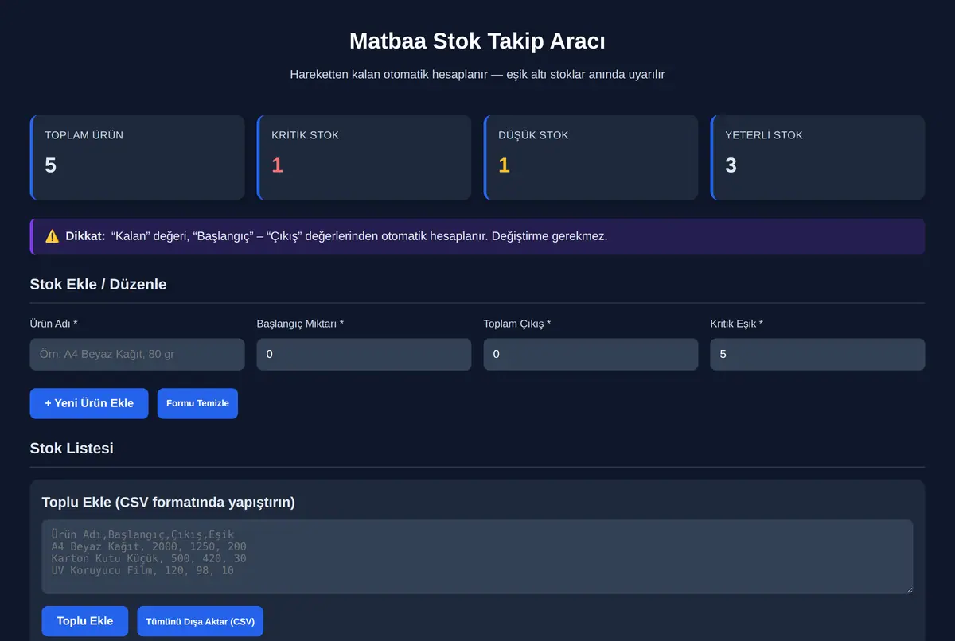This screenshot has height=641, width=955.
Task: Click the textarea resize handle corner
Action: pos(908,589)
